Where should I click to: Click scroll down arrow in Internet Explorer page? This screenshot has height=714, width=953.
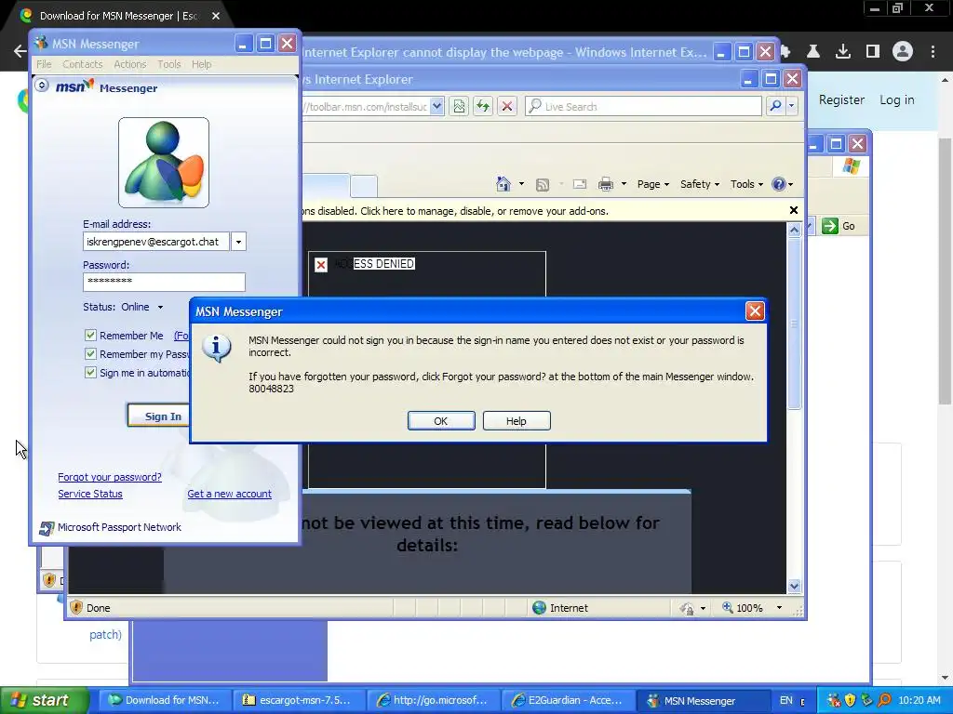(794, 586)
